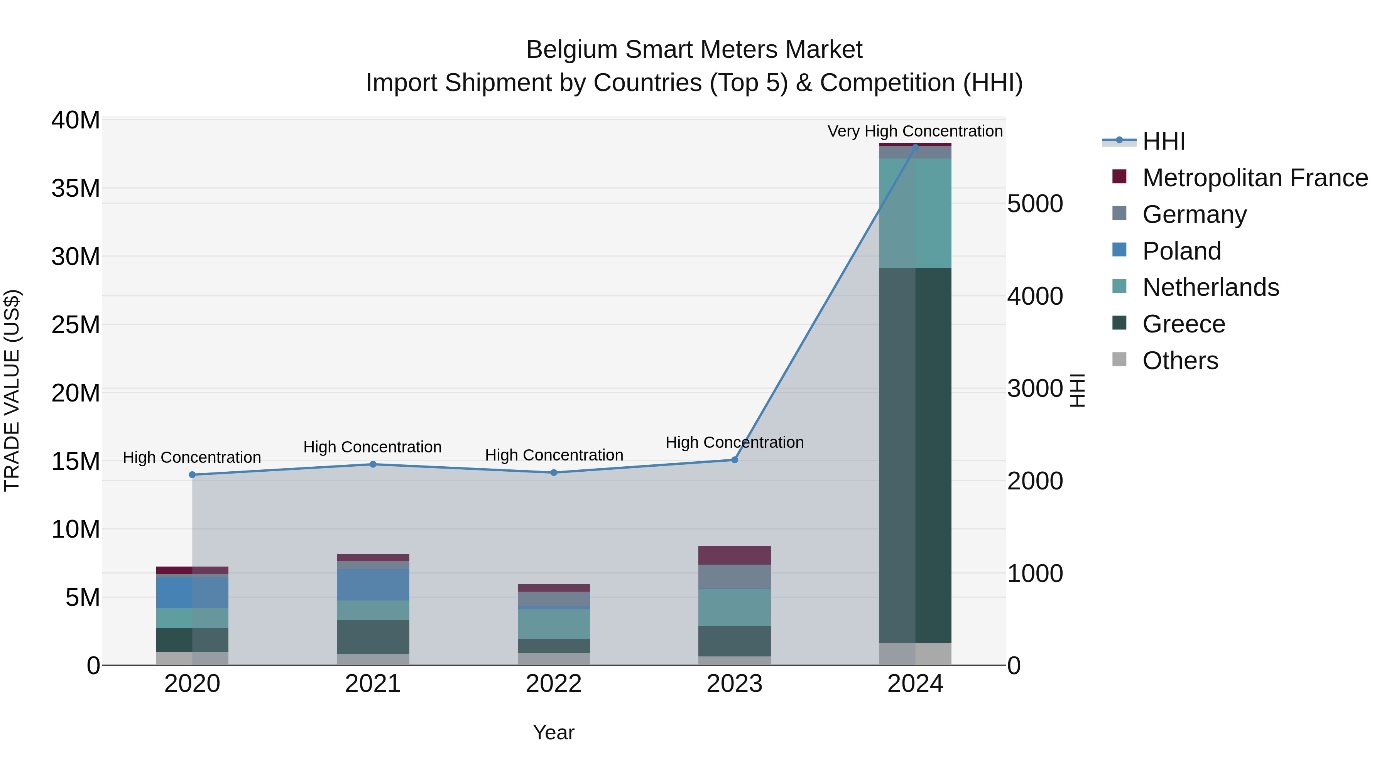Click the HHI legend entry

tap(1144, 141)
